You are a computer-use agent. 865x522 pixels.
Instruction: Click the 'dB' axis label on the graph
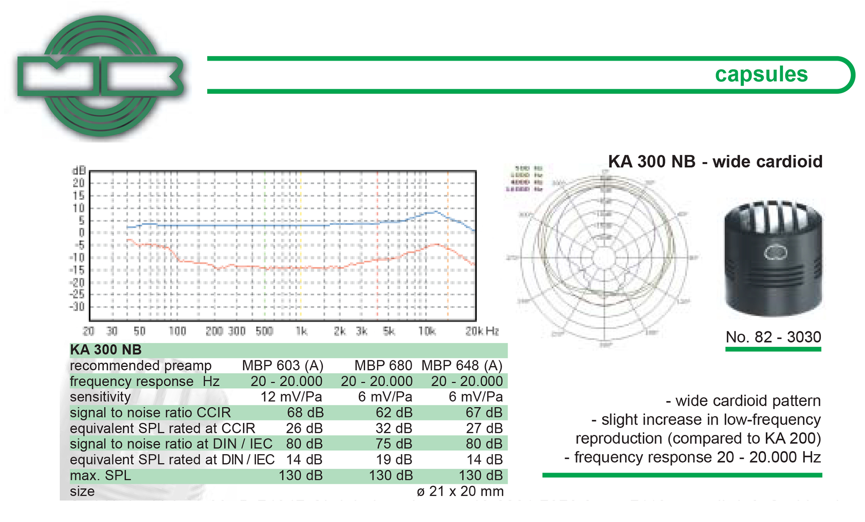click(x=79, y=171)
